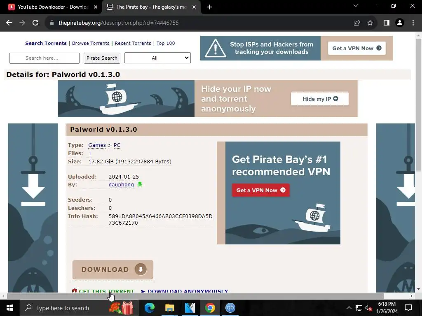The width and height of the screenshot is (422, 316).
Task: Go back to the previous page
Action: click(x=9, y=23)
